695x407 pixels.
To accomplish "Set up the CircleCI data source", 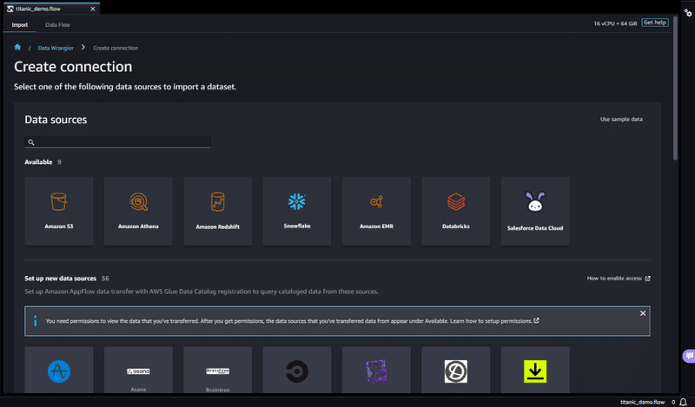I will [297, 371].
